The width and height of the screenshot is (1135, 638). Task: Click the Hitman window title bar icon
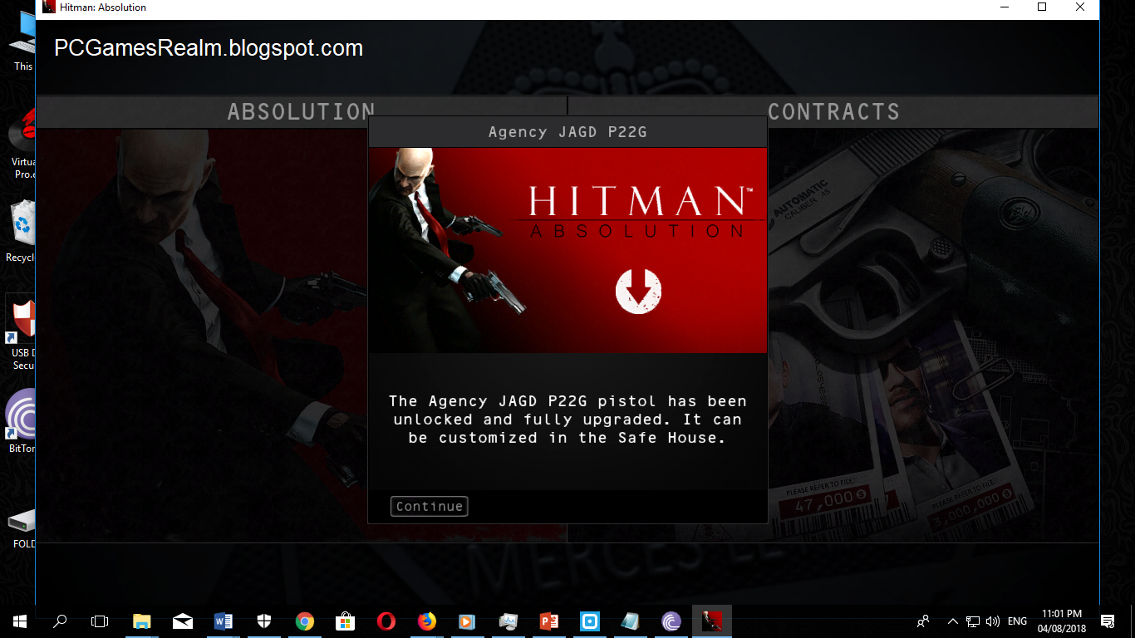(49, 7)
